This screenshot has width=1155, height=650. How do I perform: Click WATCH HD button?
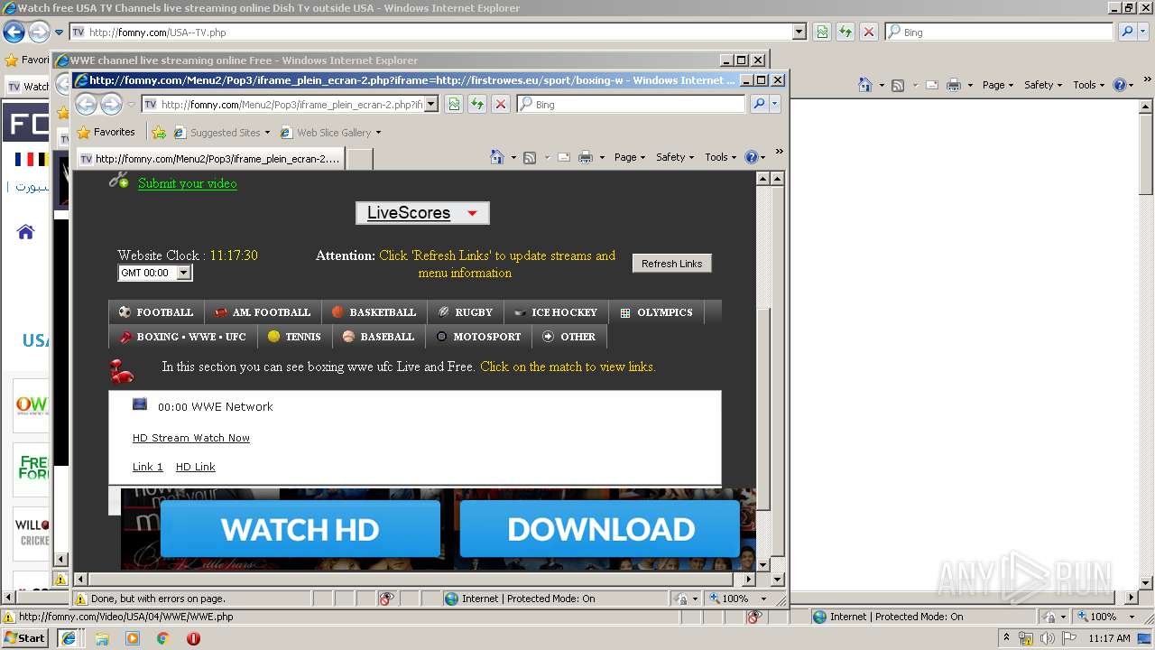click(300, 529)
